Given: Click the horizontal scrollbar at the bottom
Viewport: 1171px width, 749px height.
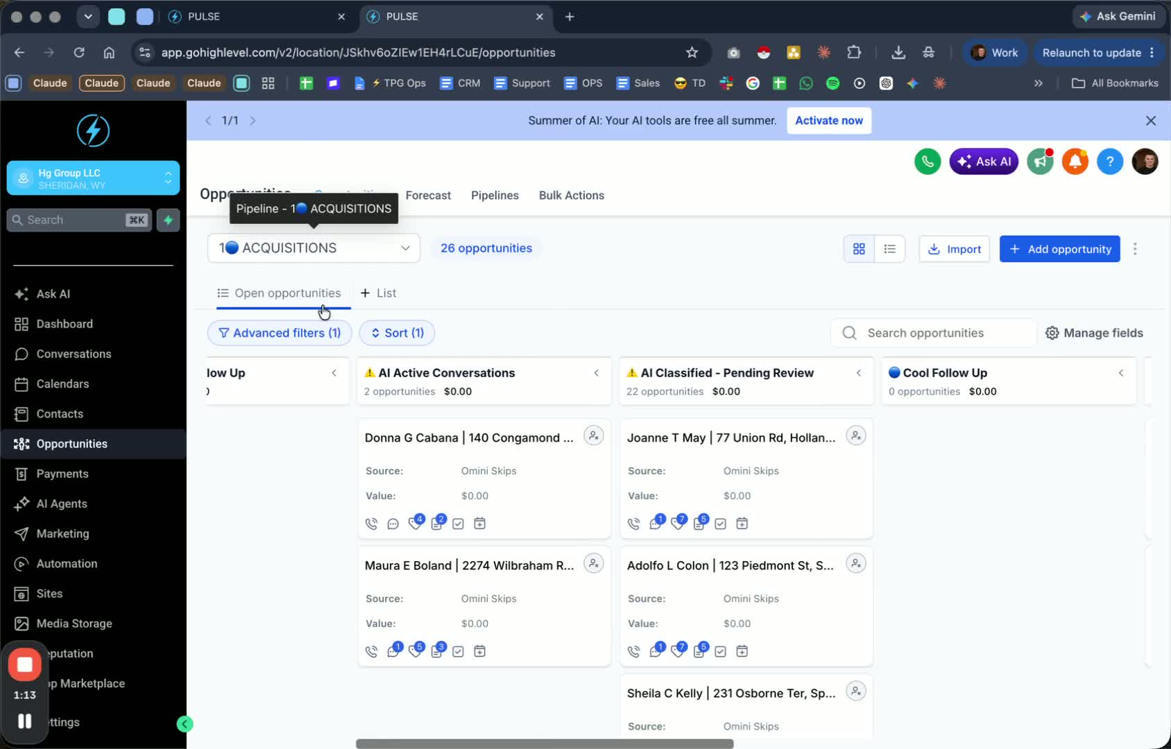Looking at the screenshot, I should [x=545, y=743].
